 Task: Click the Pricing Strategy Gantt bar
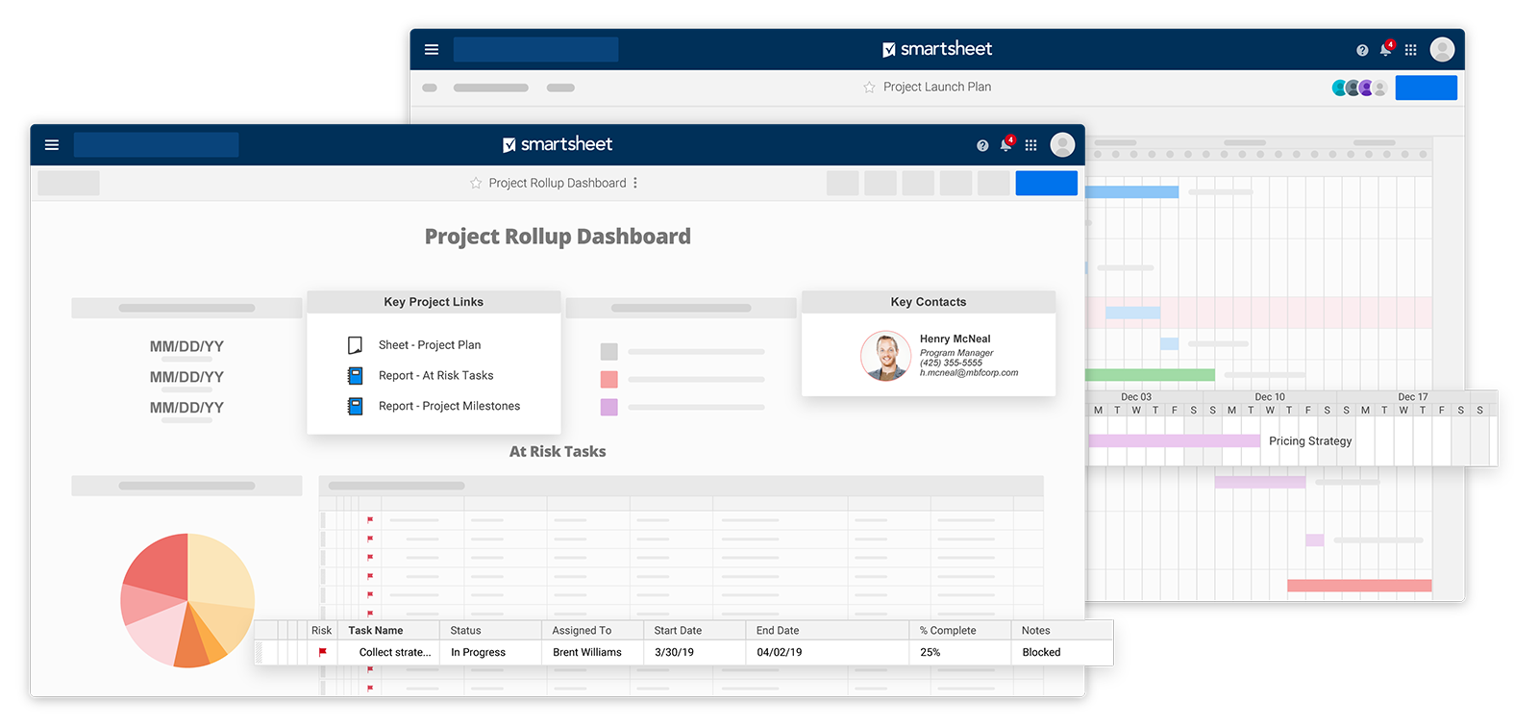click(x=1174, y=441)
